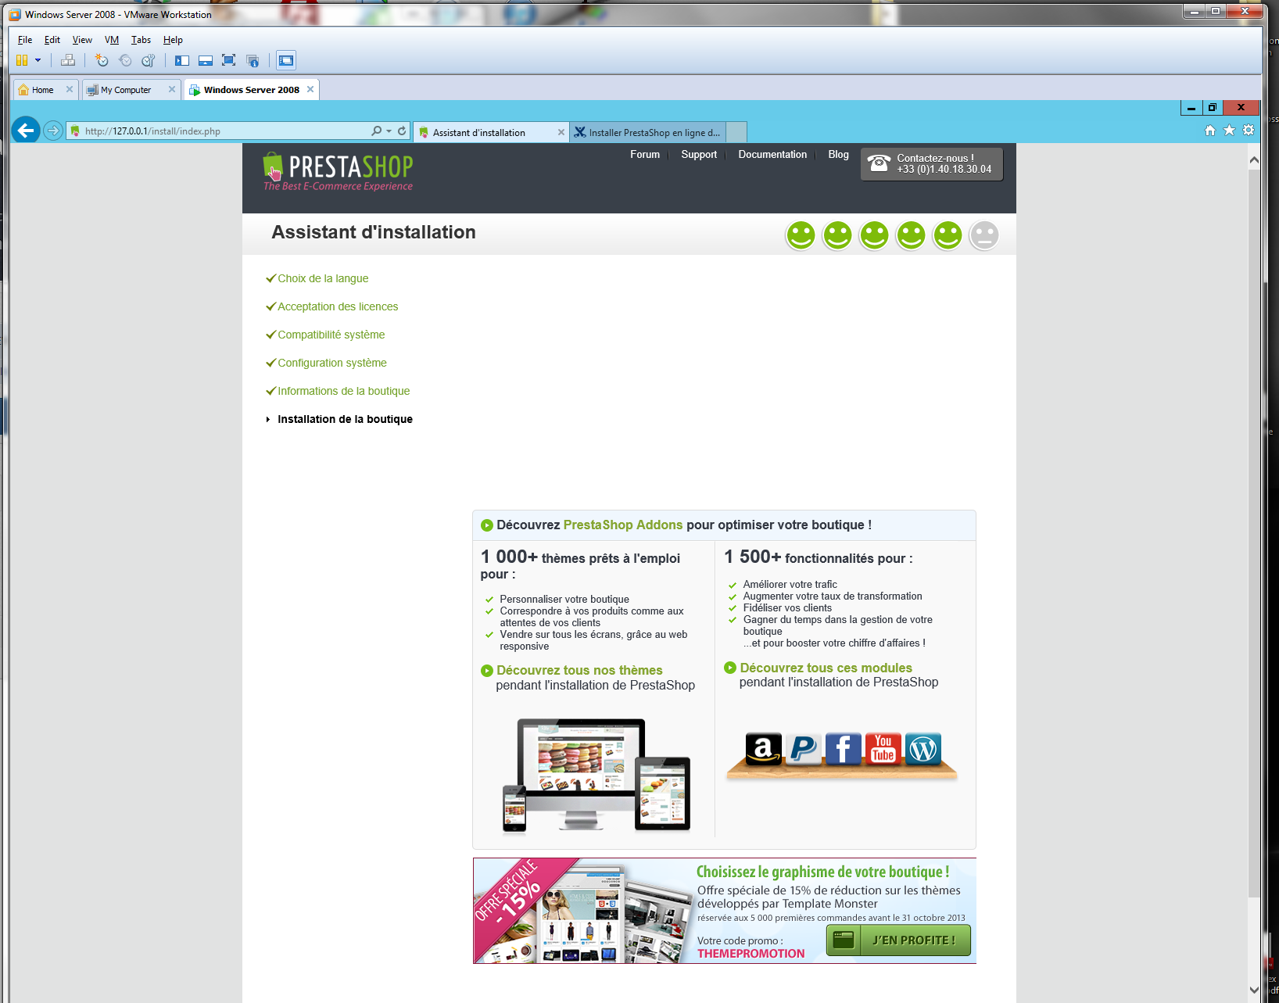Click the gray unfinished step smiley
Viewport: 1279px width, 1003px height.
(984, 235)
